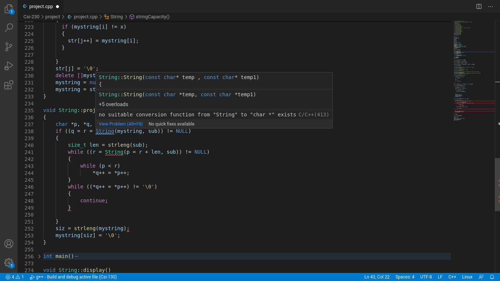Split the editor using the split icon
The height and width of the screenshot is (281, 500).
[479, 6]
